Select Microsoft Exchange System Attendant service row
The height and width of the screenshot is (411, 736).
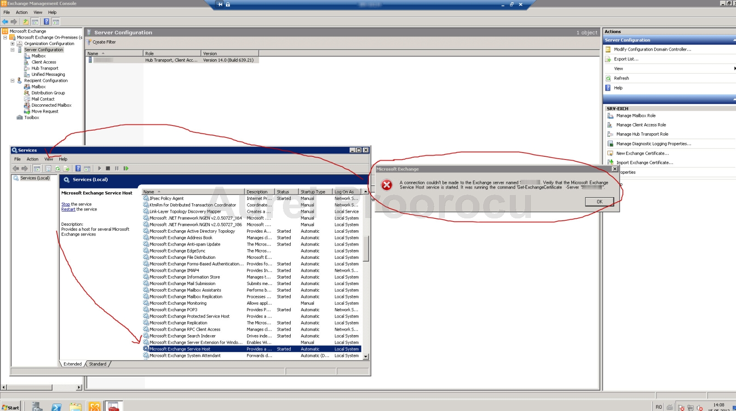252,355
